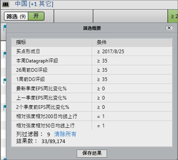This screenshot has width=178, height=160.
Task: Open the 中国 [+1 其它] market selector
Action: tap(34, 4)
